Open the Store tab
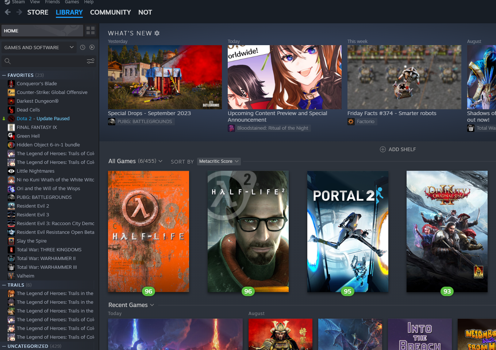496x350 pixels. pos(38,12)
